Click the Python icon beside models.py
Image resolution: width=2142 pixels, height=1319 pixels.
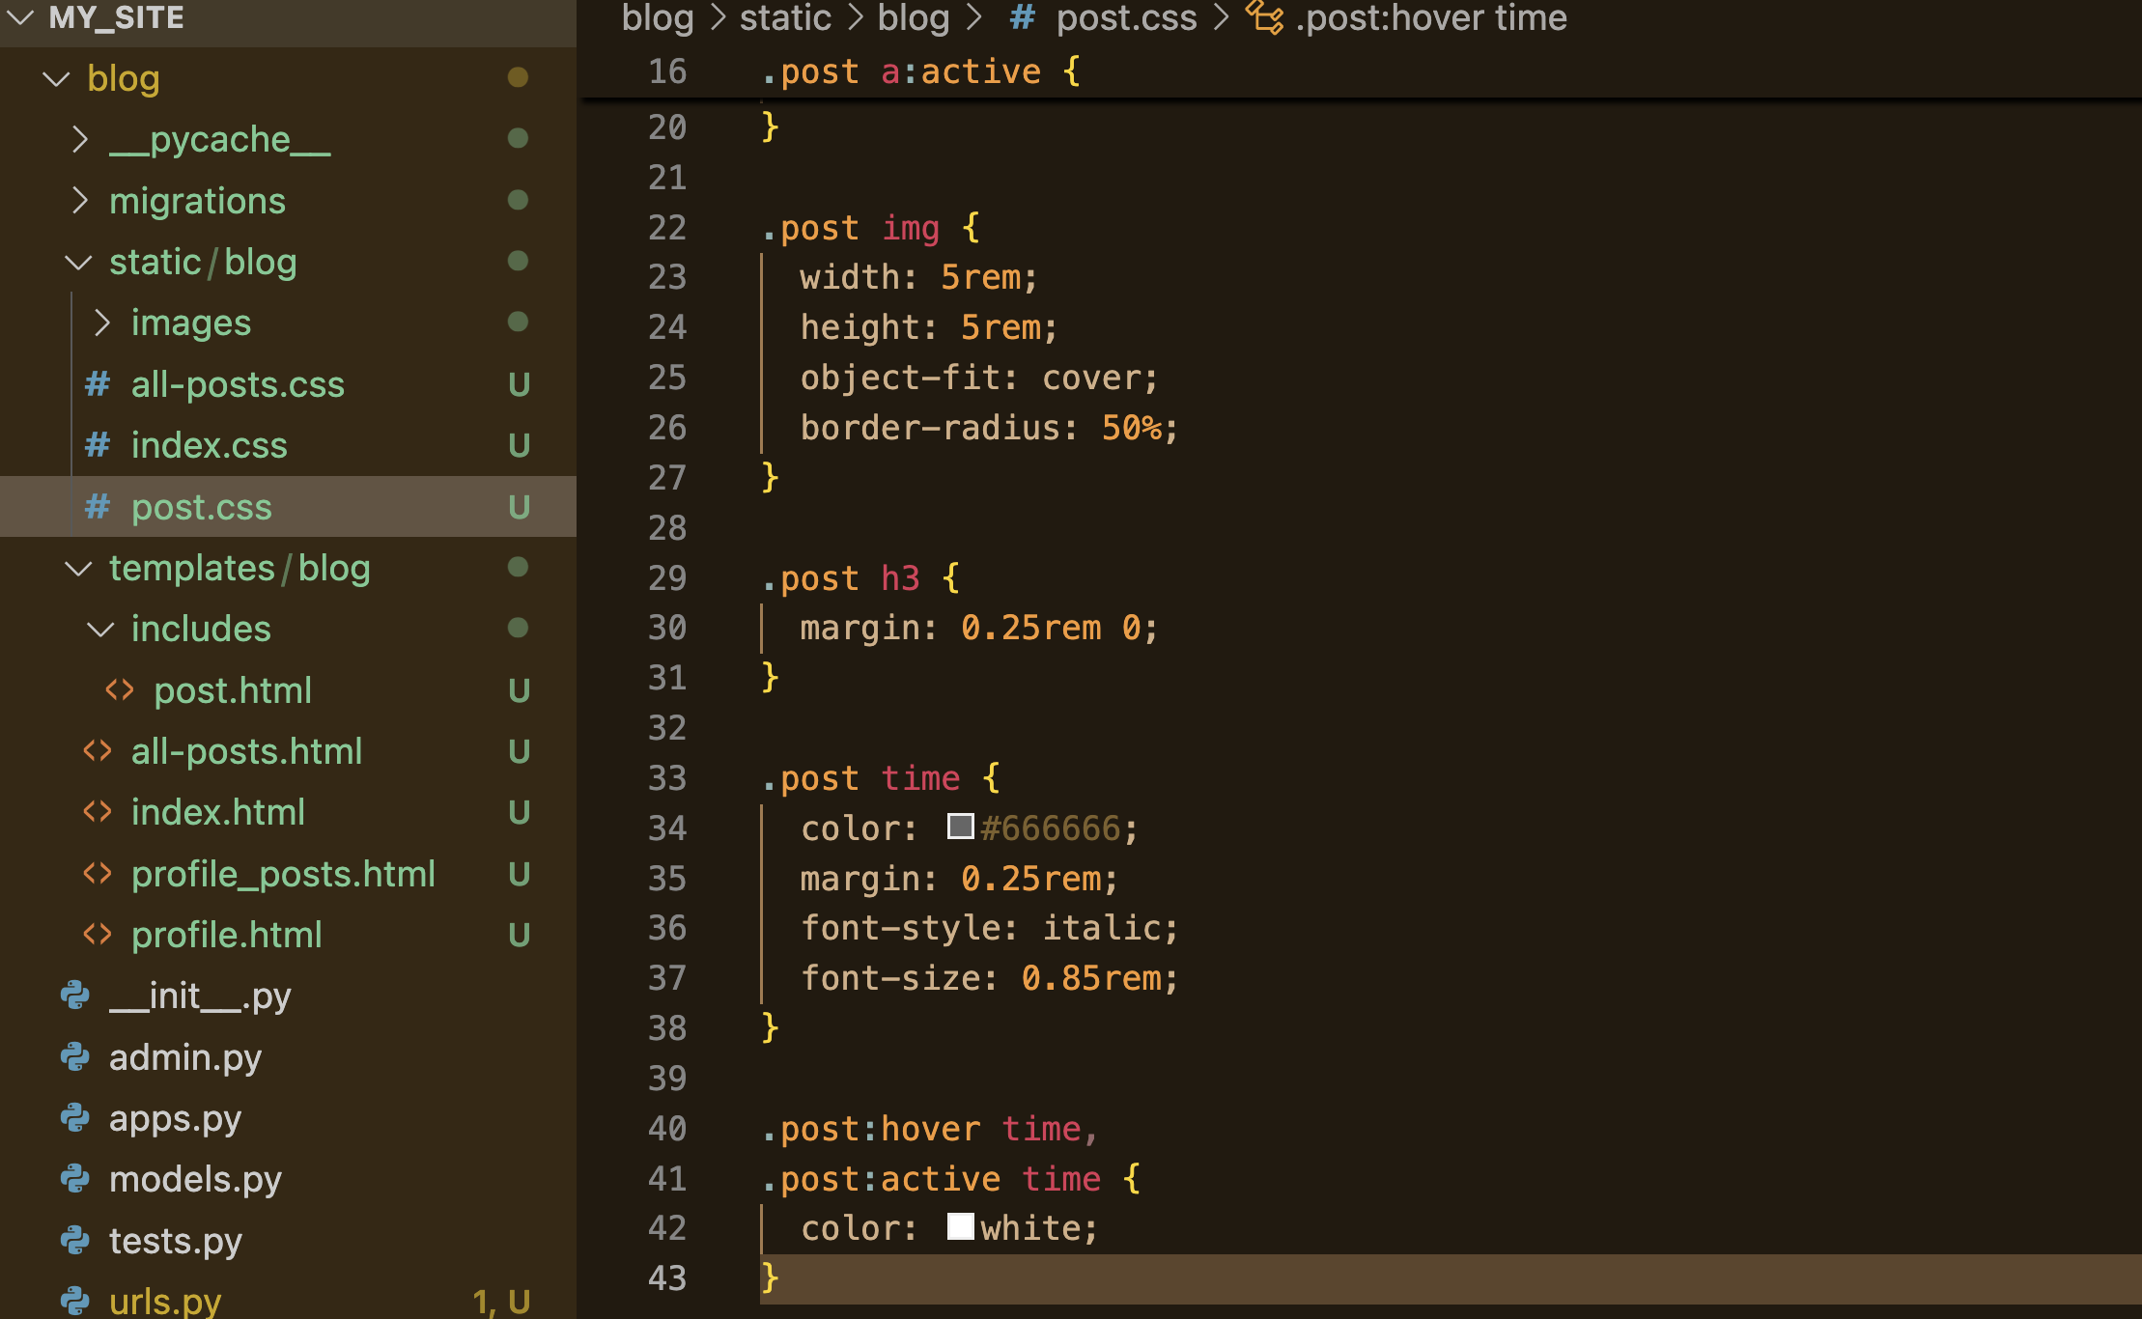coord(75,1179)
